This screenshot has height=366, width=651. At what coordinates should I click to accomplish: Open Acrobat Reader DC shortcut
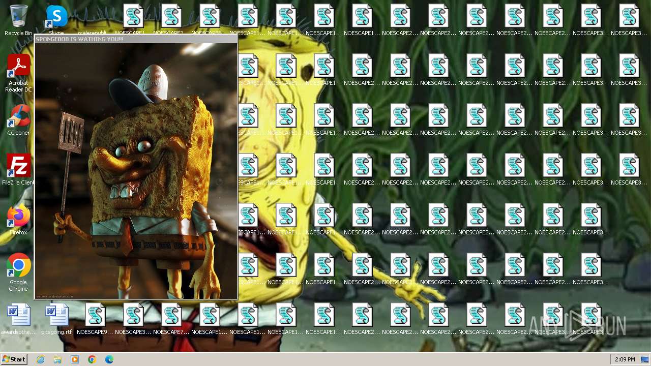point(18,73)
